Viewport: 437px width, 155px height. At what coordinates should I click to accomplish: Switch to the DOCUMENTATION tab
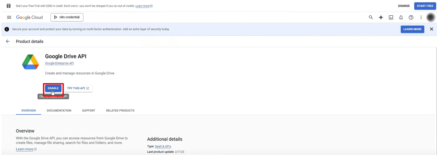pos(59,110)
